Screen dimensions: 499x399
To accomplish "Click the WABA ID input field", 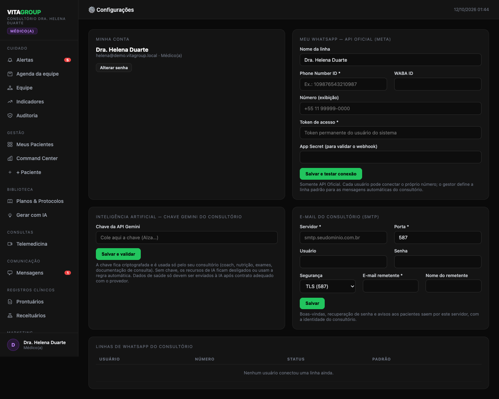I will tap(438, 84).
